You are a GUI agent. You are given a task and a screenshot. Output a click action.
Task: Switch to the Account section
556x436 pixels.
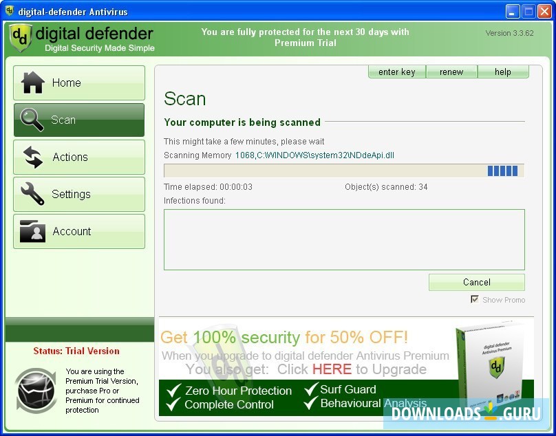79,231
